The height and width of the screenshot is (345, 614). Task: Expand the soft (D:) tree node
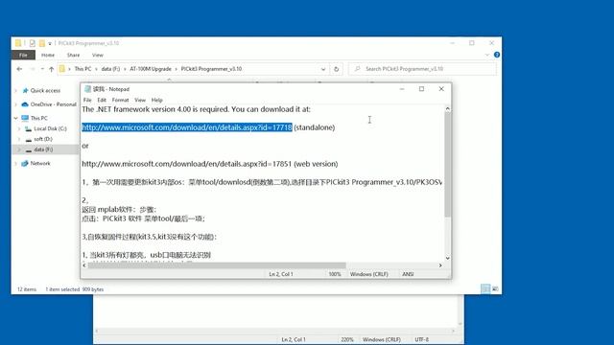[x=19, y=139]
